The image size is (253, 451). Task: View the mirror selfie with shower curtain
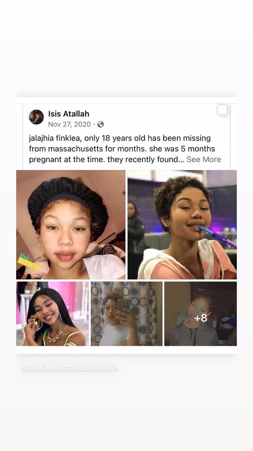(126, 314)
